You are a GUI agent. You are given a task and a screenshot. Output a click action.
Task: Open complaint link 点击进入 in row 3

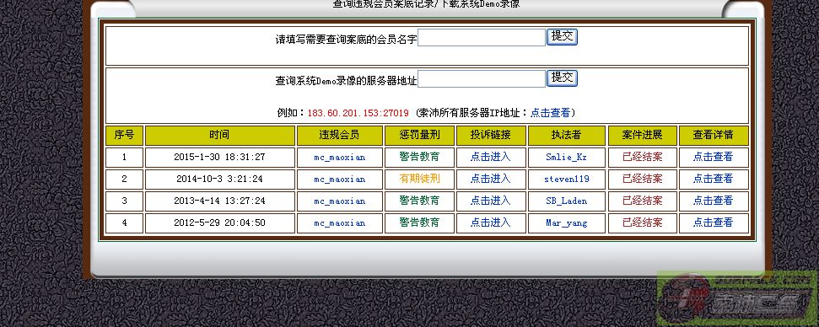coord(490,201)
